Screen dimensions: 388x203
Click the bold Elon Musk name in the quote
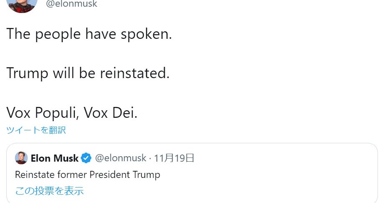54,158
